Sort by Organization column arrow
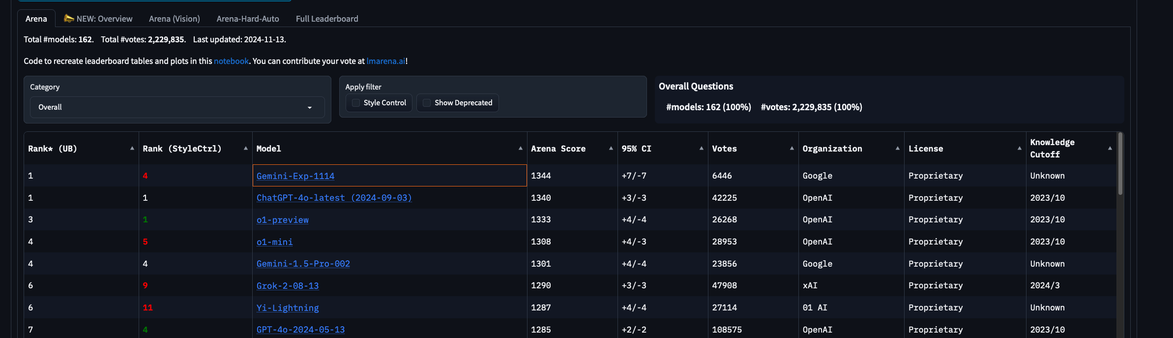Screen dimensions: 1173x338 pos(897,148)
